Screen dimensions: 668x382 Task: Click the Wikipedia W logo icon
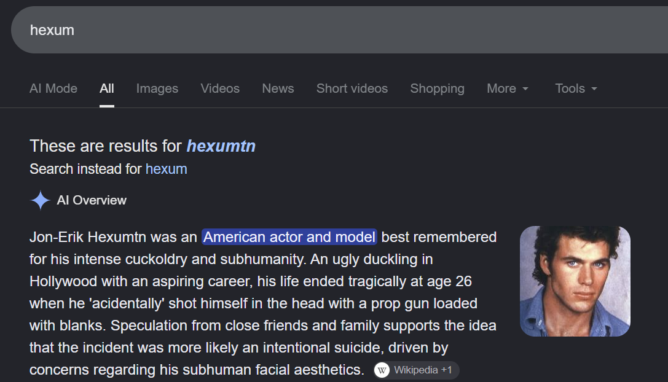382,370
